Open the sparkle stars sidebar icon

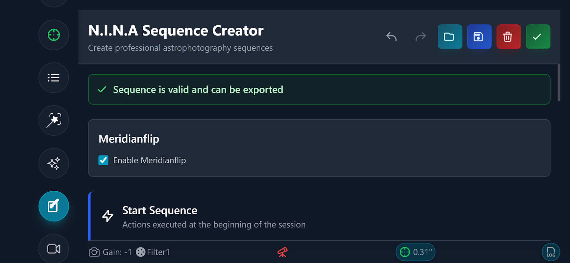pyautogui.click(x=54, y=163)
